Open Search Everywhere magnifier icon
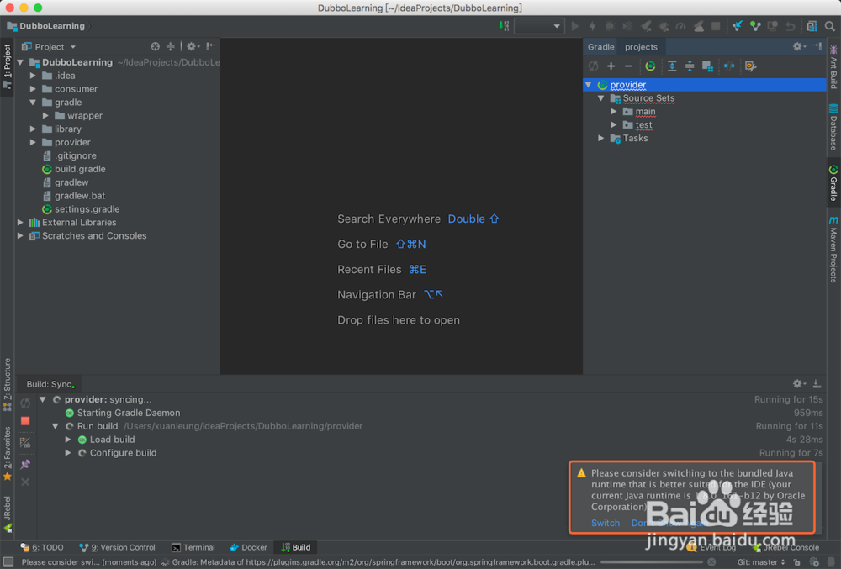Viewport: 841px width, 569px height. [830, 26]
